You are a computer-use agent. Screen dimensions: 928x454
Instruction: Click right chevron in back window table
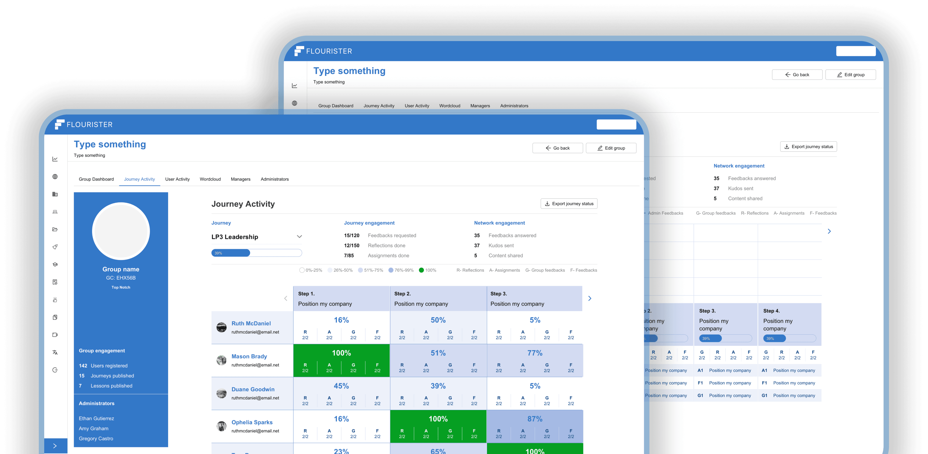coord(829,231)
